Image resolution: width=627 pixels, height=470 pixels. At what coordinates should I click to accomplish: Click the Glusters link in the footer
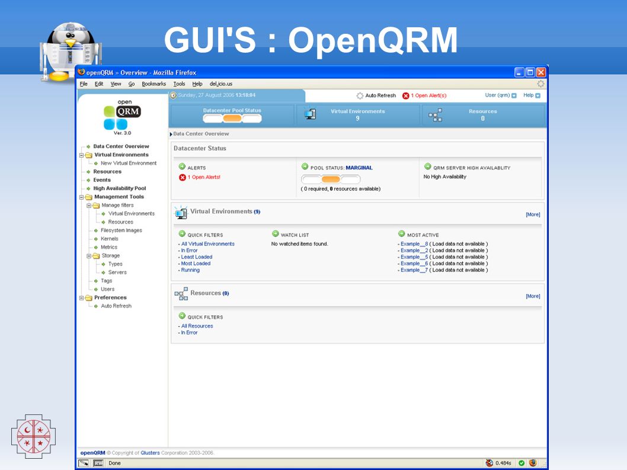[150, 453]
